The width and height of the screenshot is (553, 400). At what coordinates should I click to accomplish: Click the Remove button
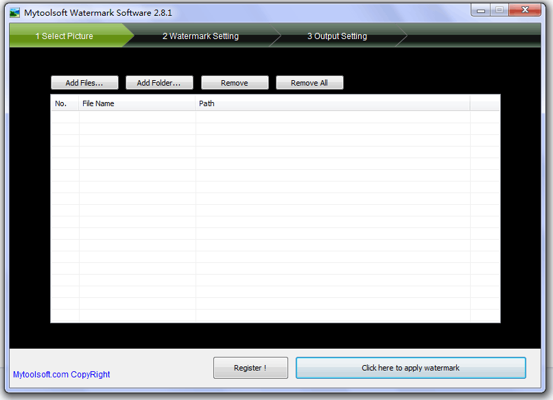(x=235, y=83)
